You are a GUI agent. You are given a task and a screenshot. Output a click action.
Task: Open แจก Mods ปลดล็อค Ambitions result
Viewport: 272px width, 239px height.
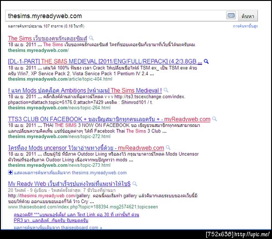click(85, 90)
